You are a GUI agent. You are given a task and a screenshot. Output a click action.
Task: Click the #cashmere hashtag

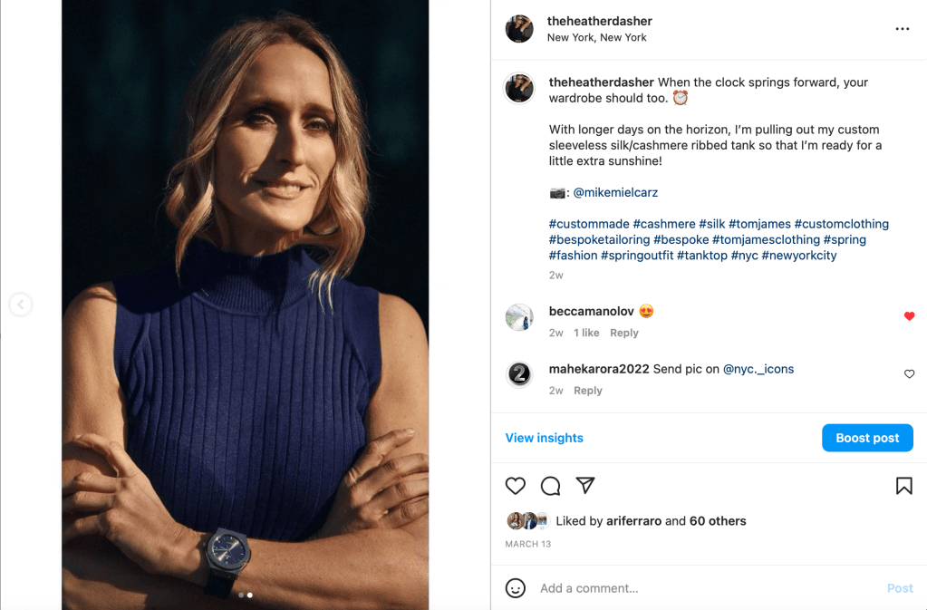664,224
